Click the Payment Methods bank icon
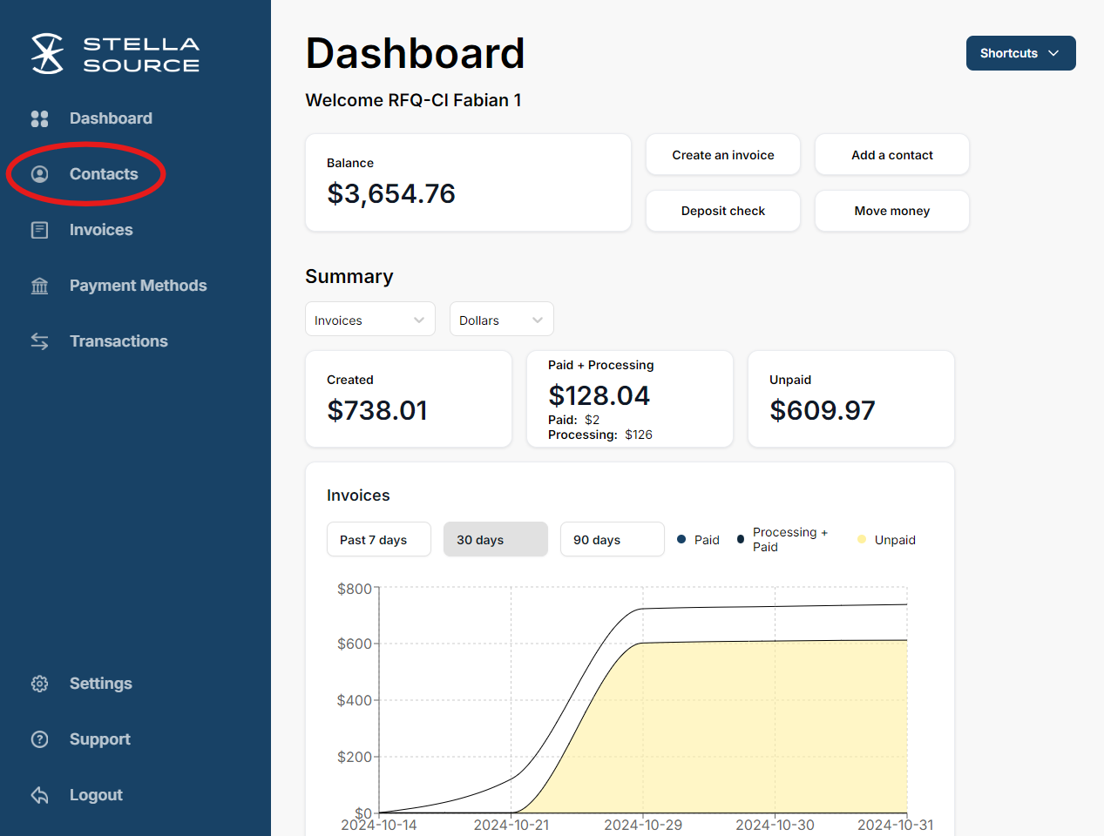 (40, 286)
